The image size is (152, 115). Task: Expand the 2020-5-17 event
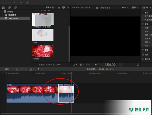3,18
